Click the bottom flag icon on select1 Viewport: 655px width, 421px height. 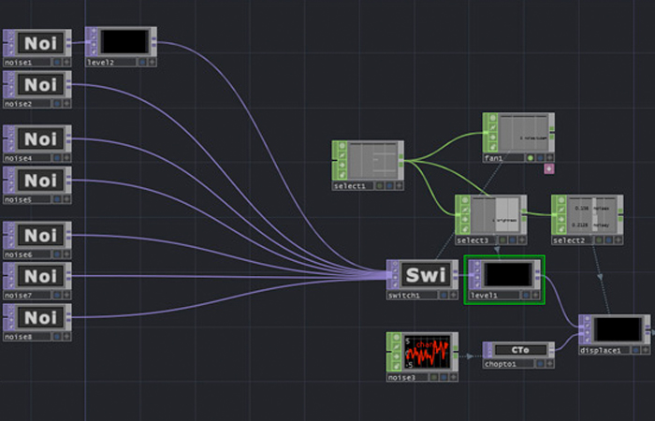point(342,175)
